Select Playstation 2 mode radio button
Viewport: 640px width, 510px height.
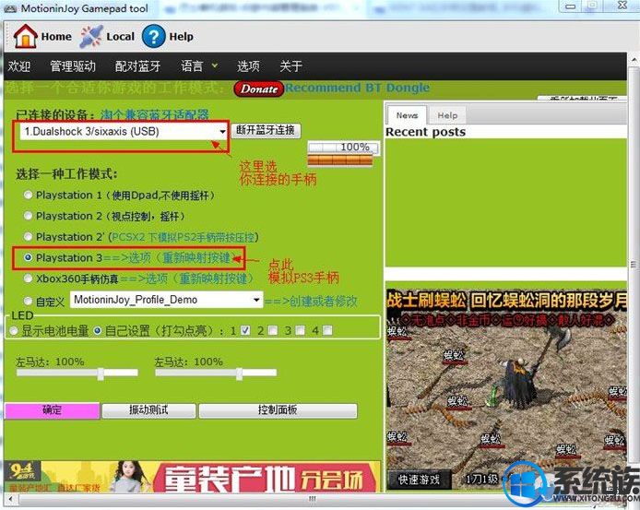tap(28, 216)
